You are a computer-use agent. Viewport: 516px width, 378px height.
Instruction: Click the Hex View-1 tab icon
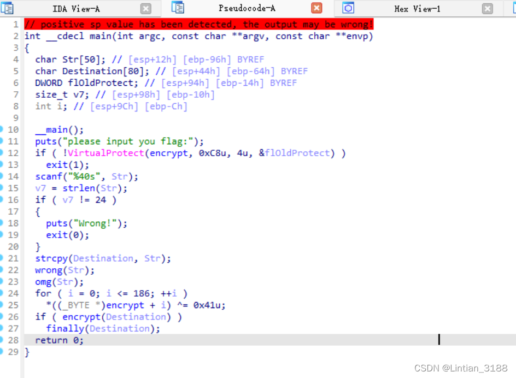click(348, 8)
